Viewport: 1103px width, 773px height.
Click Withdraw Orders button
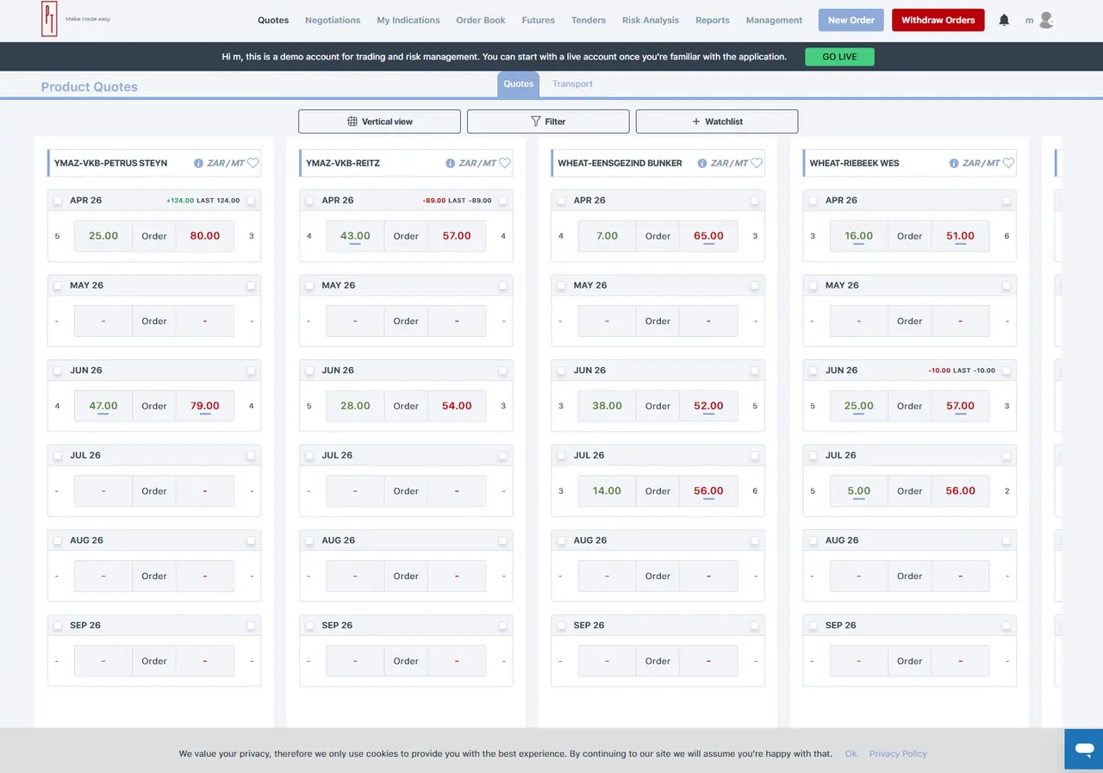tap(938, 20)
